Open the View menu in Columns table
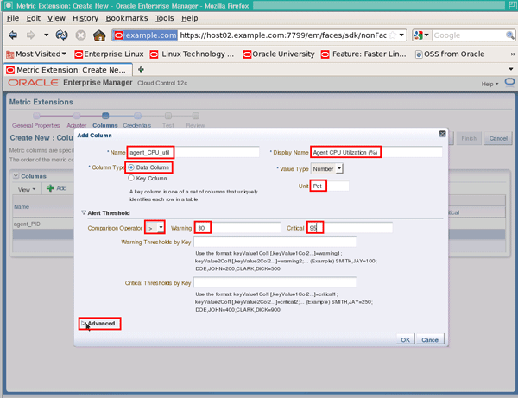This screenshot has height=398, width=518. coord(27,189)
